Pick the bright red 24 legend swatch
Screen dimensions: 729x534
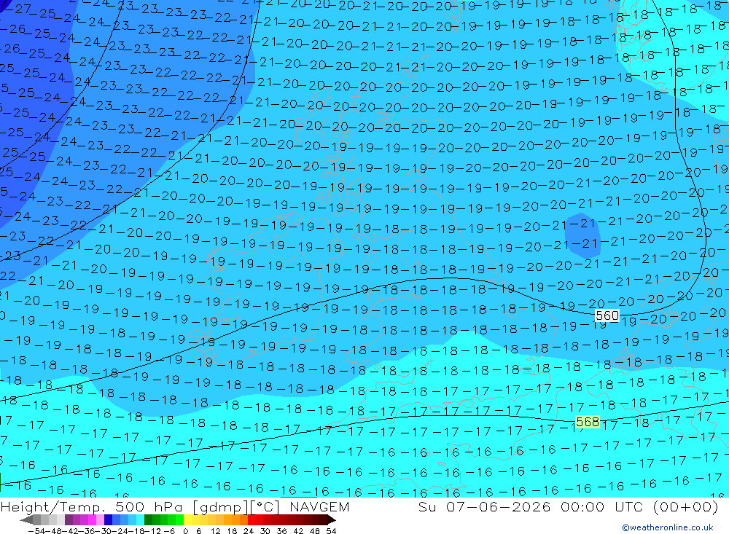click(252, 520)
